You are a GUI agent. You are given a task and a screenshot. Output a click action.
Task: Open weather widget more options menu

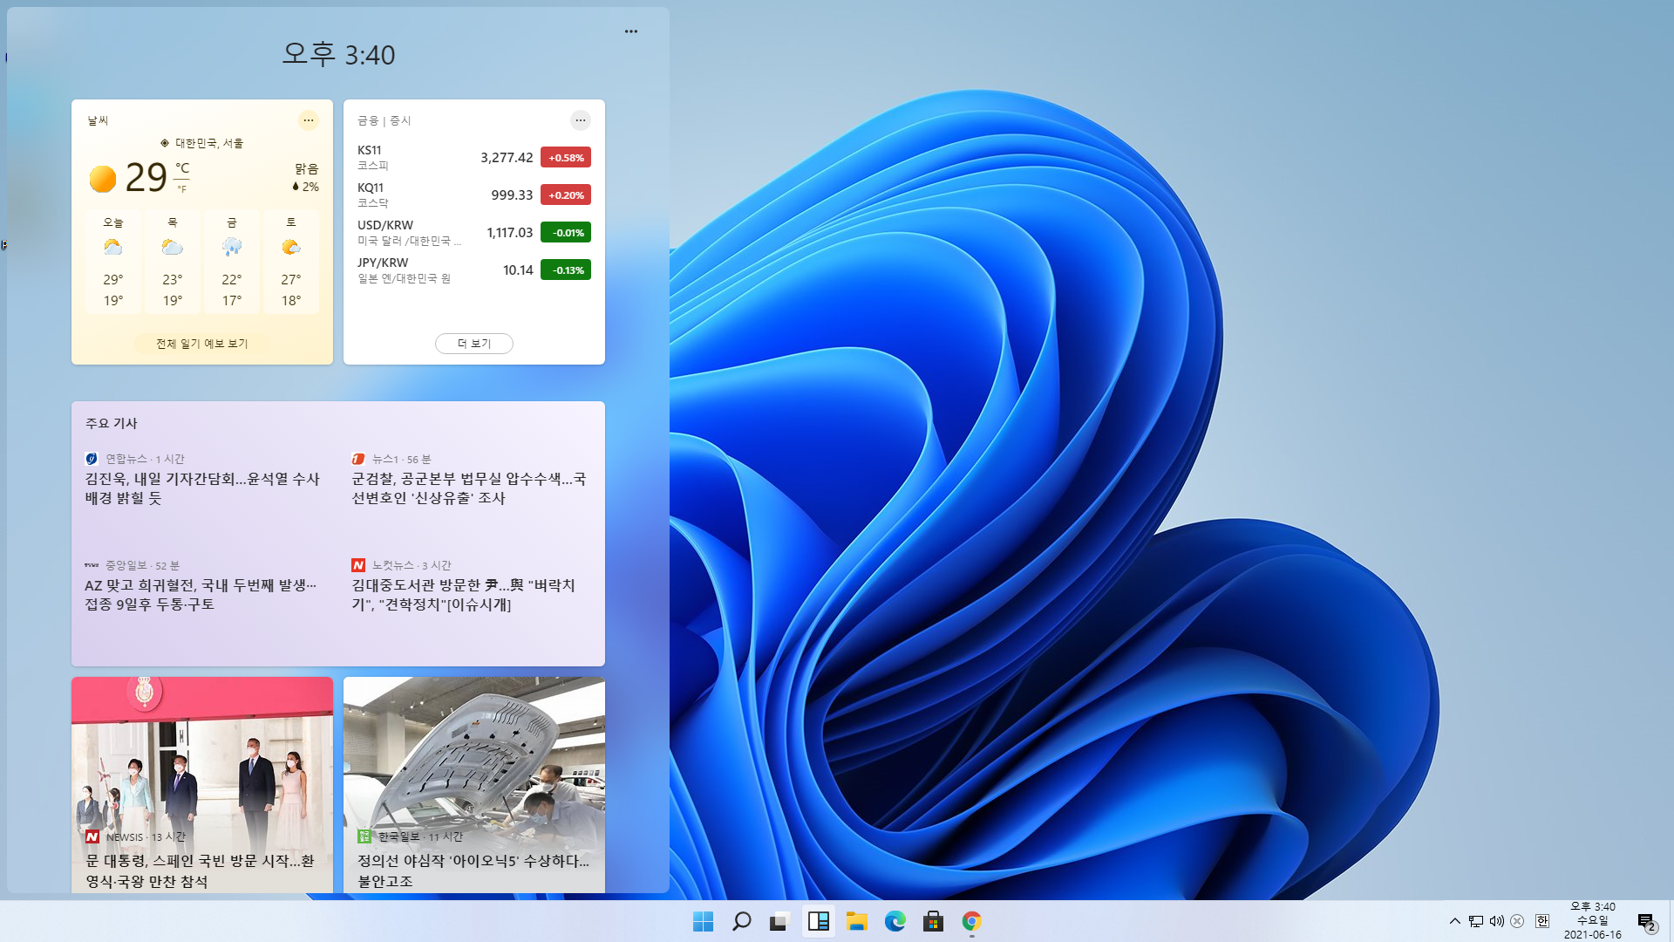(x=309, y=120)
